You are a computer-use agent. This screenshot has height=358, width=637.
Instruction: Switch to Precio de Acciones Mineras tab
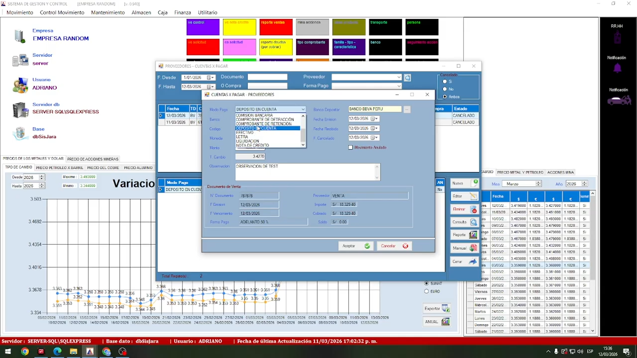[93, 159]
